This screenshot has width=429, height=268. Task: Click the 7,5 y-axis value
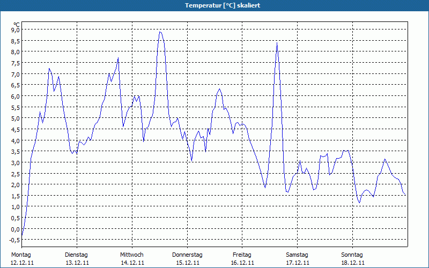pyautogui.click(x=15, y=63)
